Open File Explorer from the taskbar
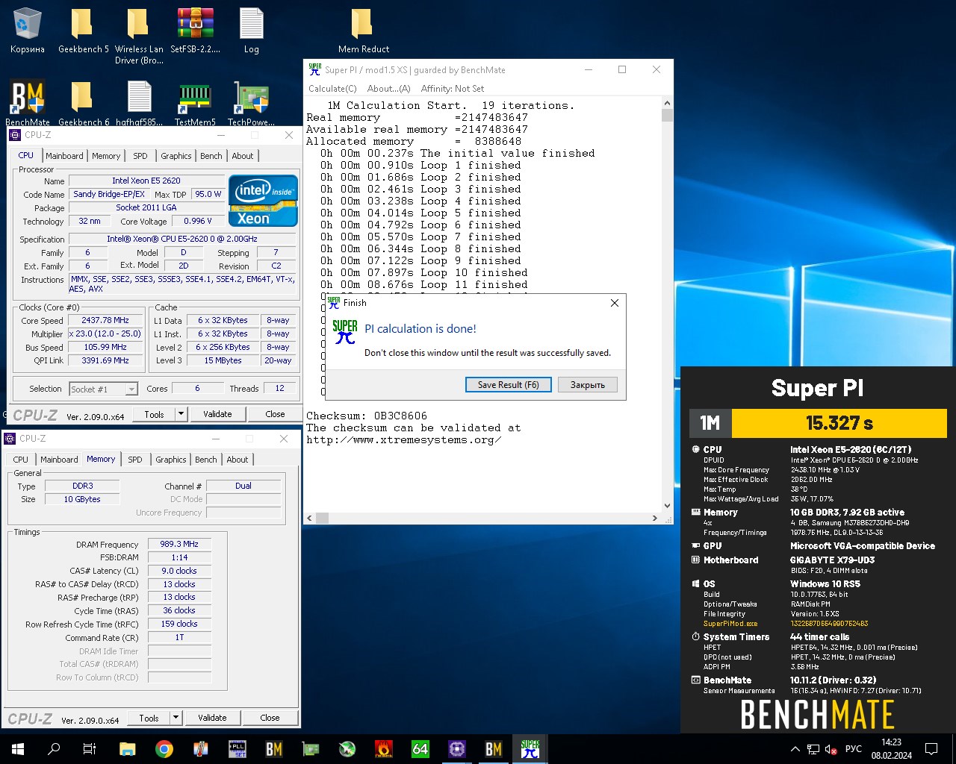Image resolution: width=956 pixels, height=764 pixels. click(127, 749)
